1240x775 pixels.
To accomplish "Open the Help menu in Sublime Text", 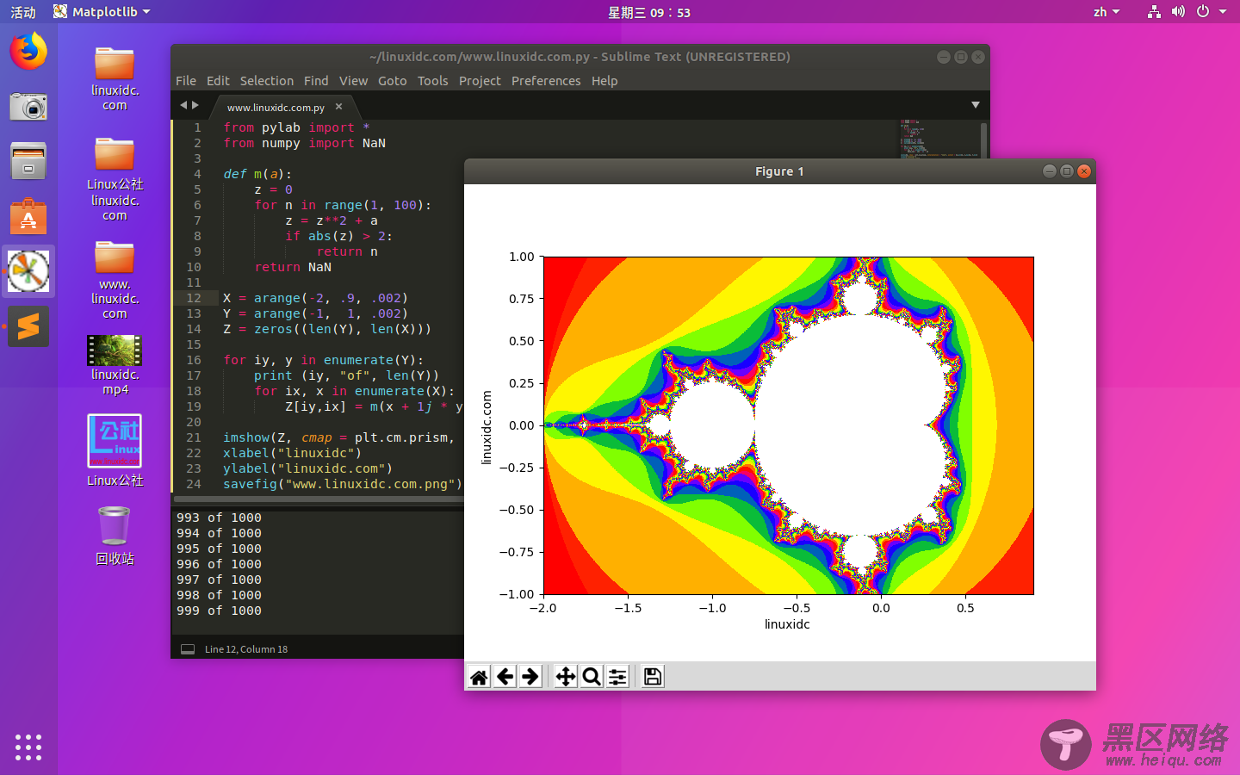I will (604, 81).
